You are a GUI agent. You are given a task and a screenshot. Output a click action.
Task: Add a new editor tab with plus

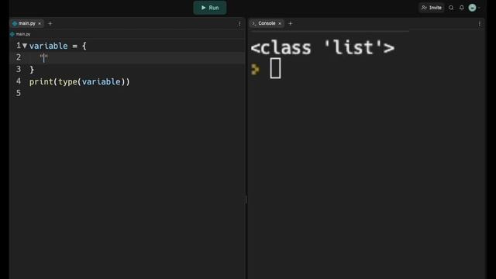tap(50, 23)
